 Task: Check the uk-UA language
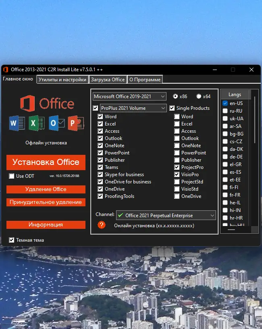225,119
